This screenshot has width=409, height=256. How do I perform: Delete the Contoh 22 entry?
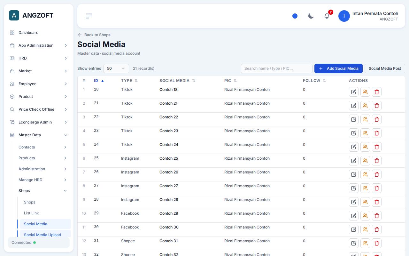tap(377, 119)
